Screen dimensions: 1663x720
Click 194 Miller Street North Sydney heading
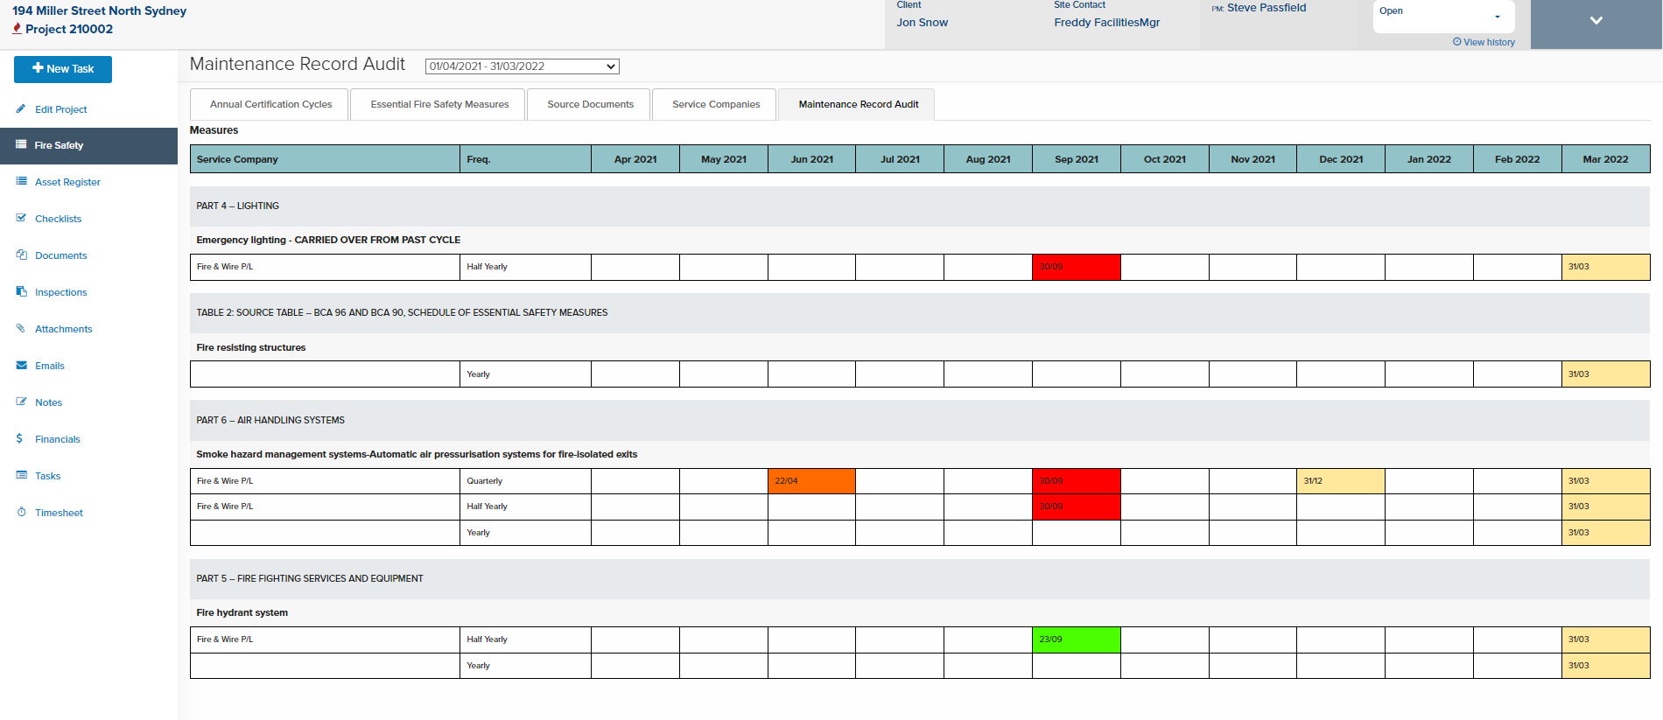[x=99, y=10]
